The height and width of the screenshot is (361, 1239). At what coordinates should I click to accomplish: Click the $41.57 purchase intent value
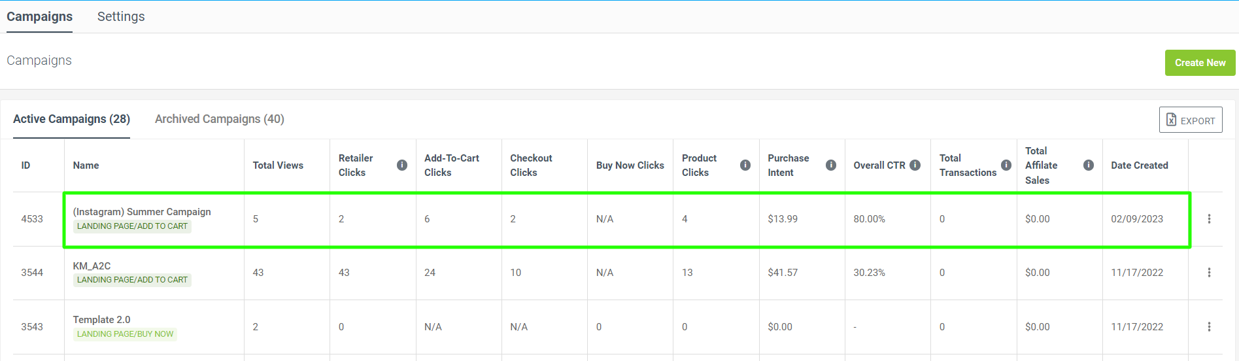(783, 273)
